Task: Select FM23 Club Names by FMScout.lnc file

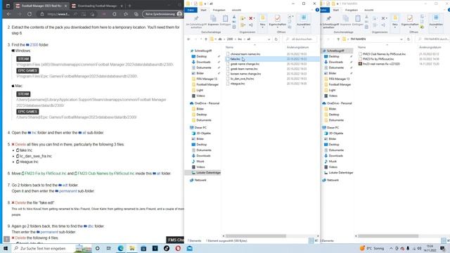Action: pyautogui.click(x=384, y=54)
